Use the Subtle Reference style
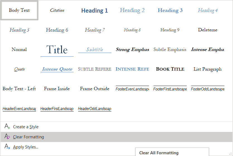 coord(95,69)
